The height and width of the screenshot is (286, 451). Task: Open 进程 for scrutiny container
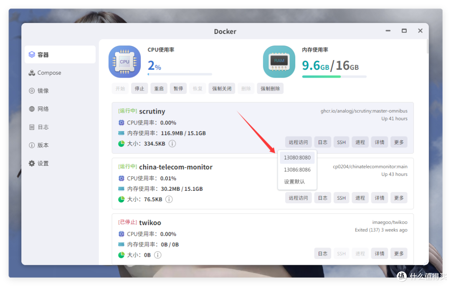click(360, 142)
